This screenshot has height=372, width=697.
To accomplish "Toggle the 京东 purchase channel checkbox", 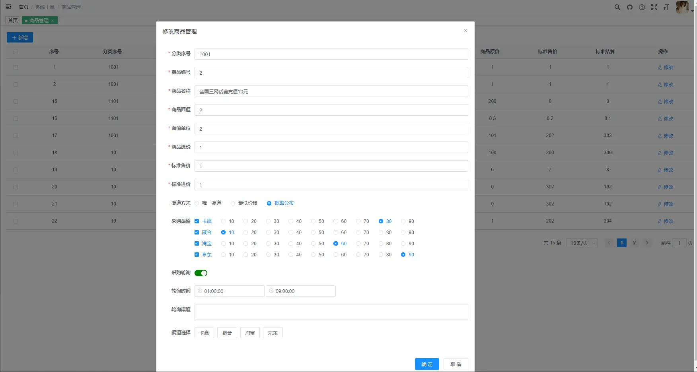I will coord(197,255).
